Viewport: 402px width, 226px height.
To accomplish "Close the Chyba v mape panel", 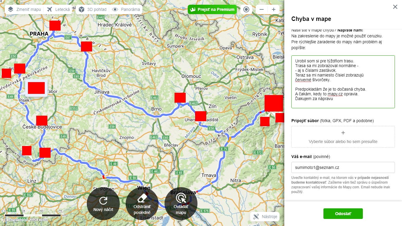I will tap(395, 7).
